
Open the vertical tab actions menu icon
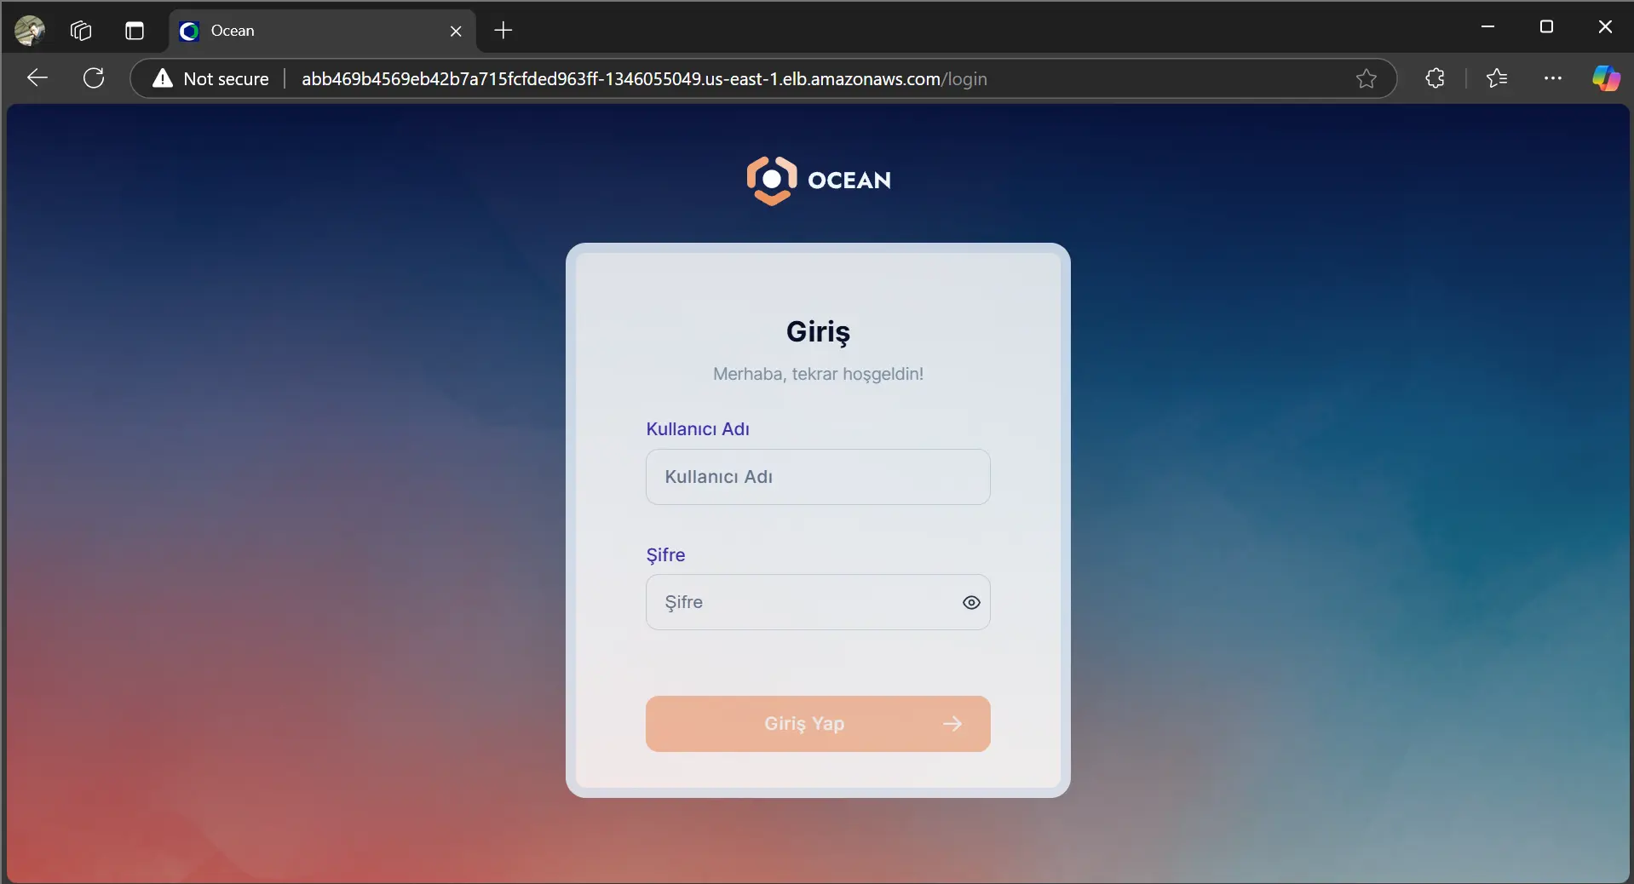point(135,31)
